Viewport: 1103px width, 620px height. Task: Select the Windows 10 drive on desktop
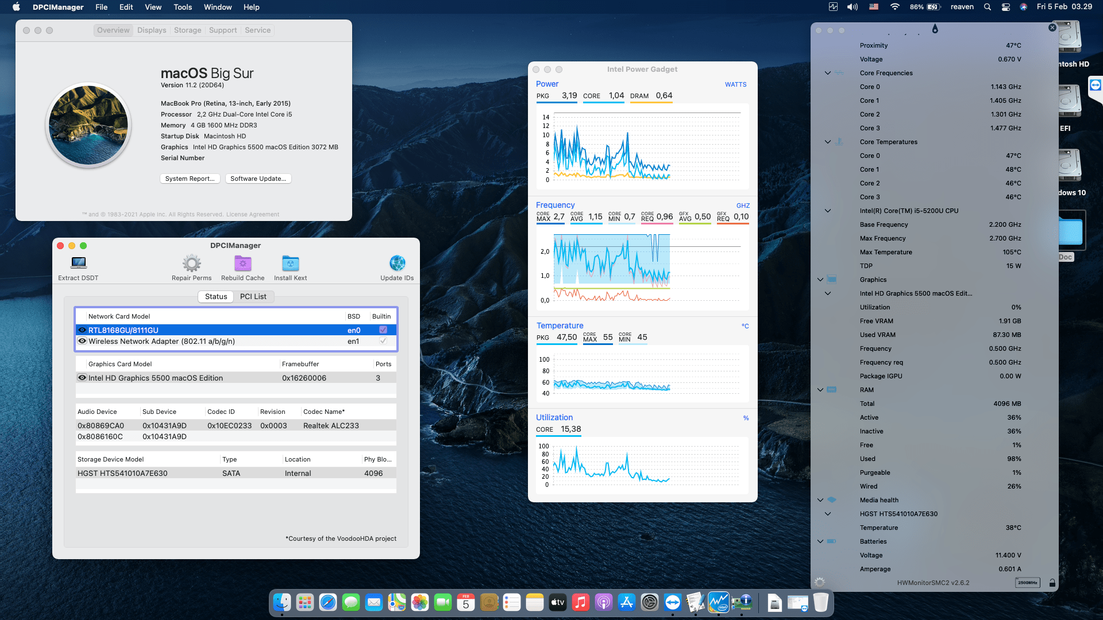(1070, 171)
